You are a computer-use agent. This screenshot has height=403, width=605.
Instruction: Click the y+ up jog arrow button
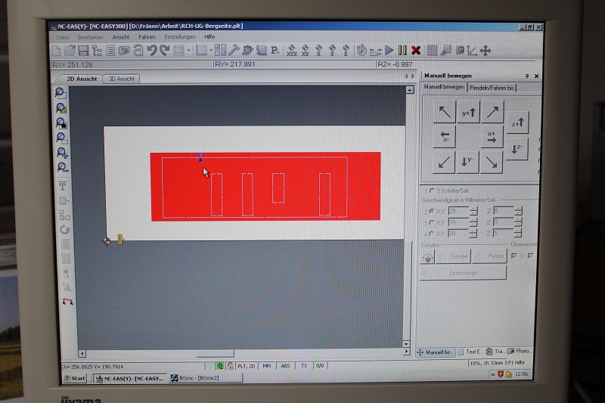pyautogui.click(x=468, y=113)
